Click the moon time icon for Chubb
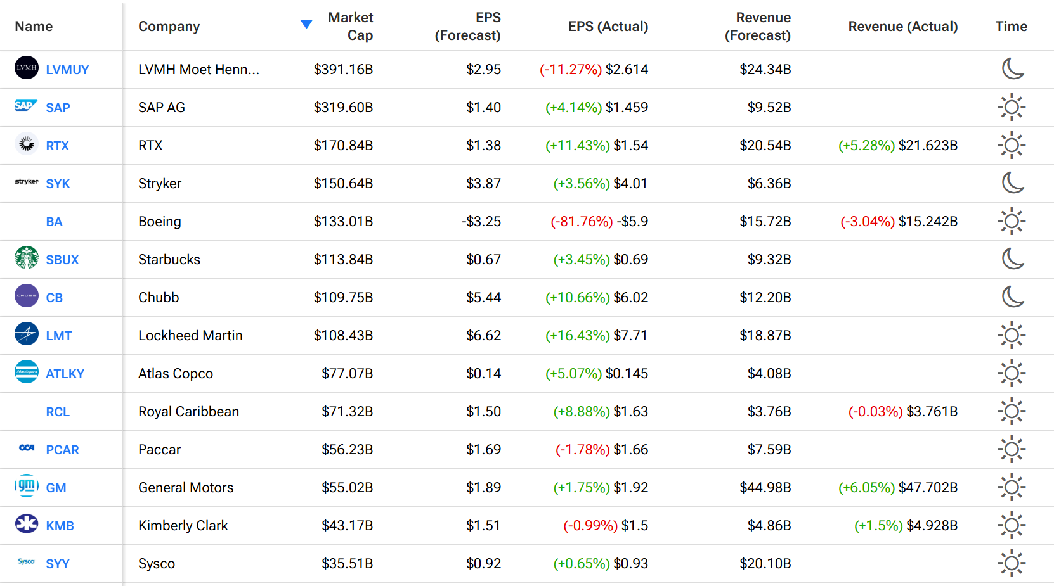This screenshot has width=1054, height=586. click(1013, 296)
